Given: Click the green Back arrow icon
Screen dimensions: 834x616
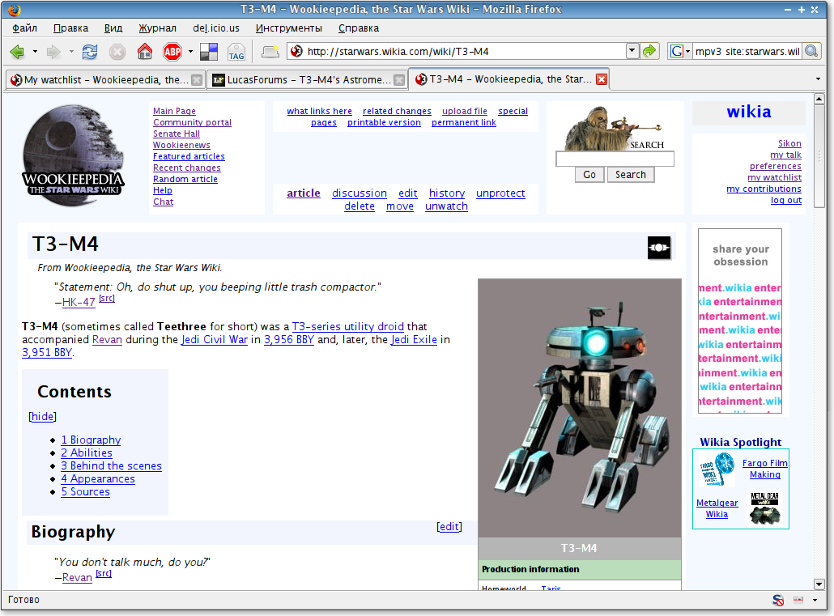Looking at the screenshot, I should click(x=17, y=52).
